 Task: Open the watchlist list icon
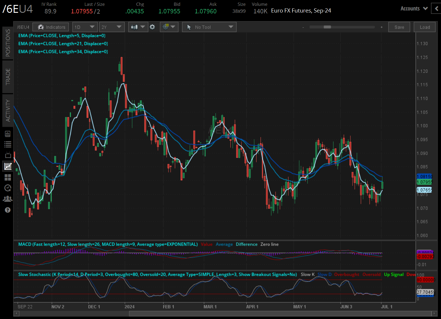(8, 144)
